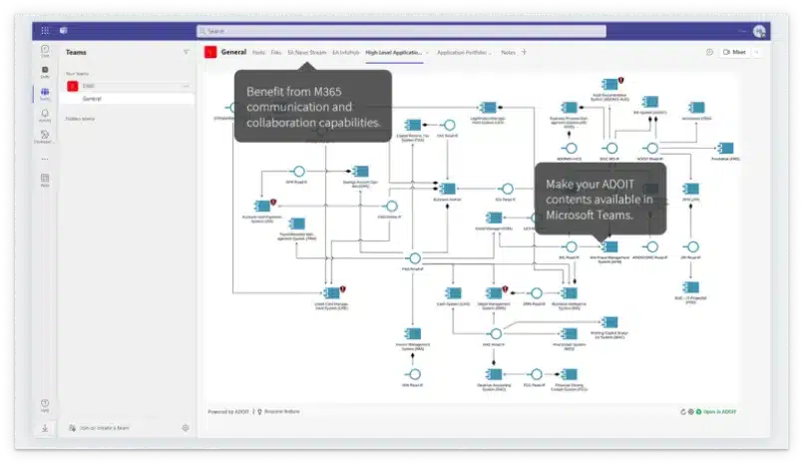The height and width of the screenshot is (466, 804).
Task: Click the download desktop app icon
Action: click(45, 428)
